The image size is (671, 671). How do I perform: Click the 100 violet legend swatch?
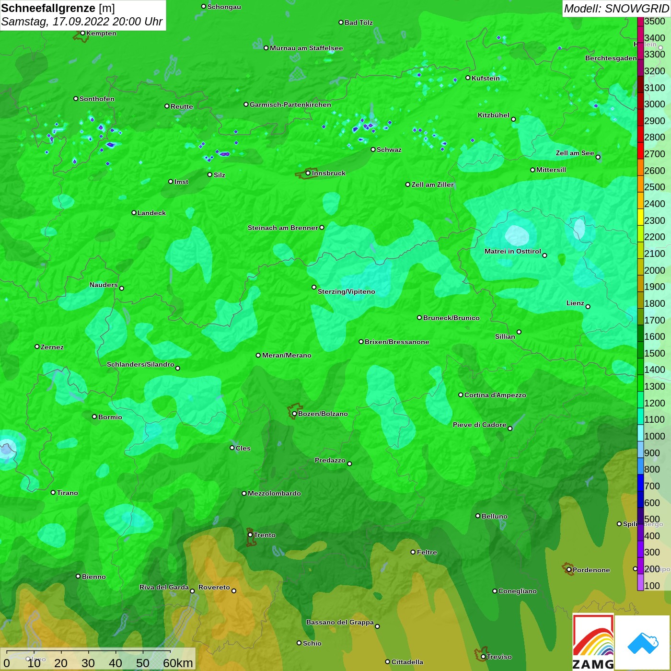point(640,582)
